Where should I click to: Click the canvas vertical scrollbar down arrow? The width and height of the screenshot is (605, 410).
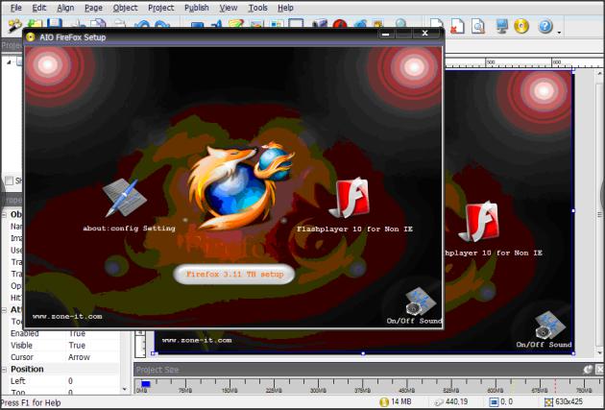(599, 353)
